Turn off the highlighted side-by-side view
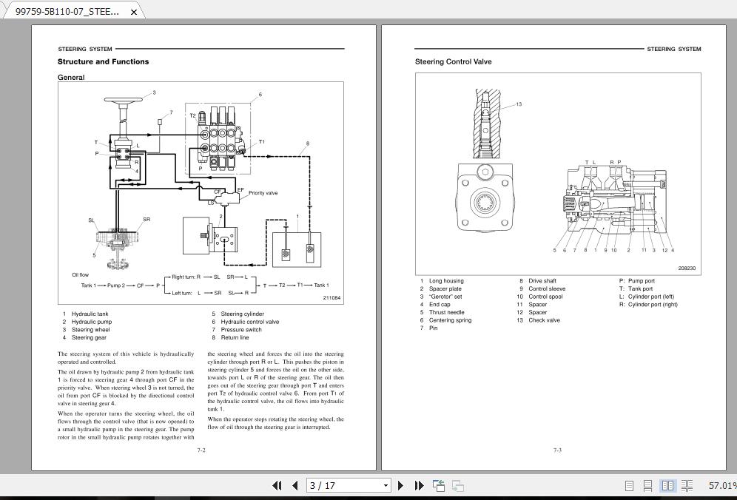Screen dimensions: 737x500 [x=667, y=486]
